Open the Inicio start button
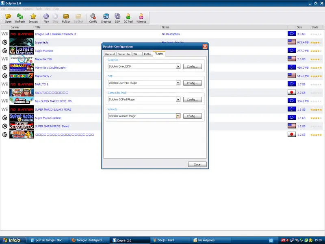325x244 pixels. pos(13,240)
